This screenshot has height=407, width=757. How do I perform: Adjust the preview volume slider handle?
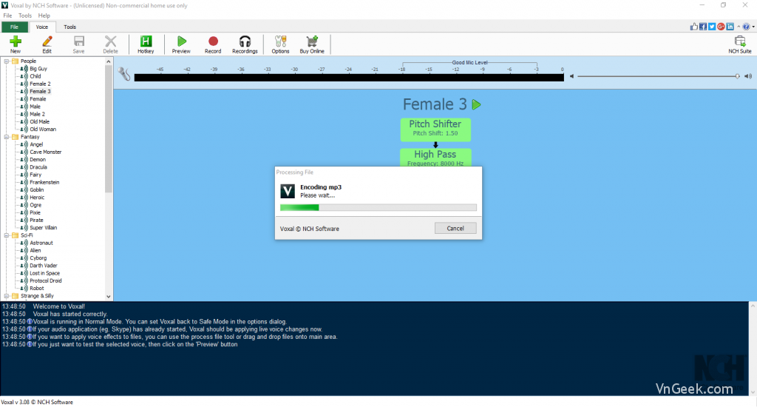tap(737, 76)
